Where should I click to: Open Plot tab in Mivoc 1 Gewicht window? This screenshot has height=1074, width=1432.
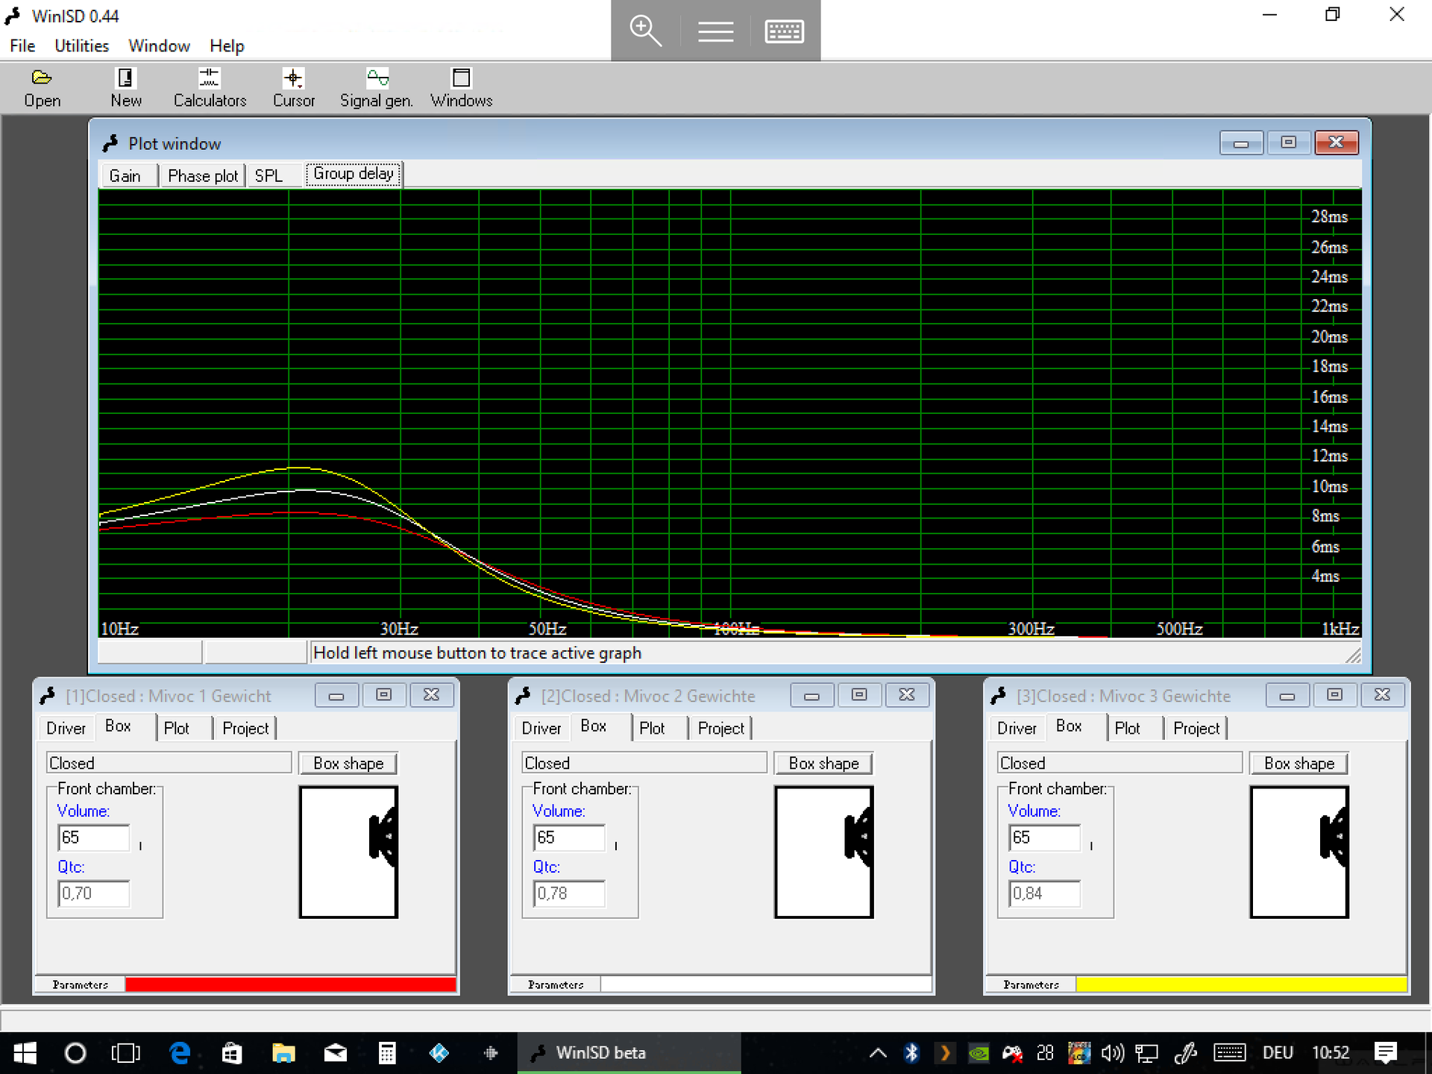(x=183, y=728)
